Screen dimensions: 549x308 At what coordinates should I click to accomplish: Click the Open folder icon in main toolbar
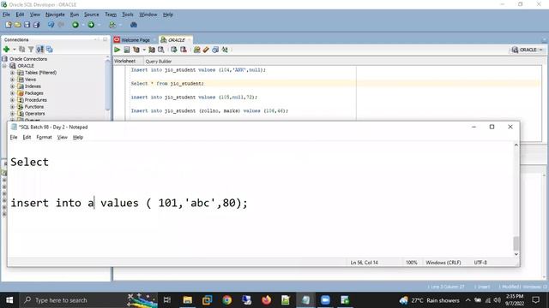click(x=17, y=25)
